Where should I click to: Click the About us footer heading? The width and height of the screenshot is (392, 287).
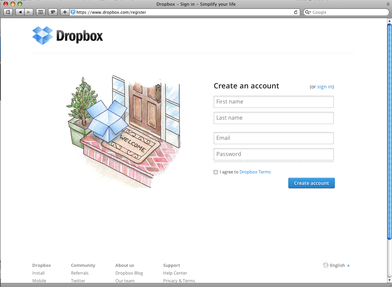tap(124, 265)
